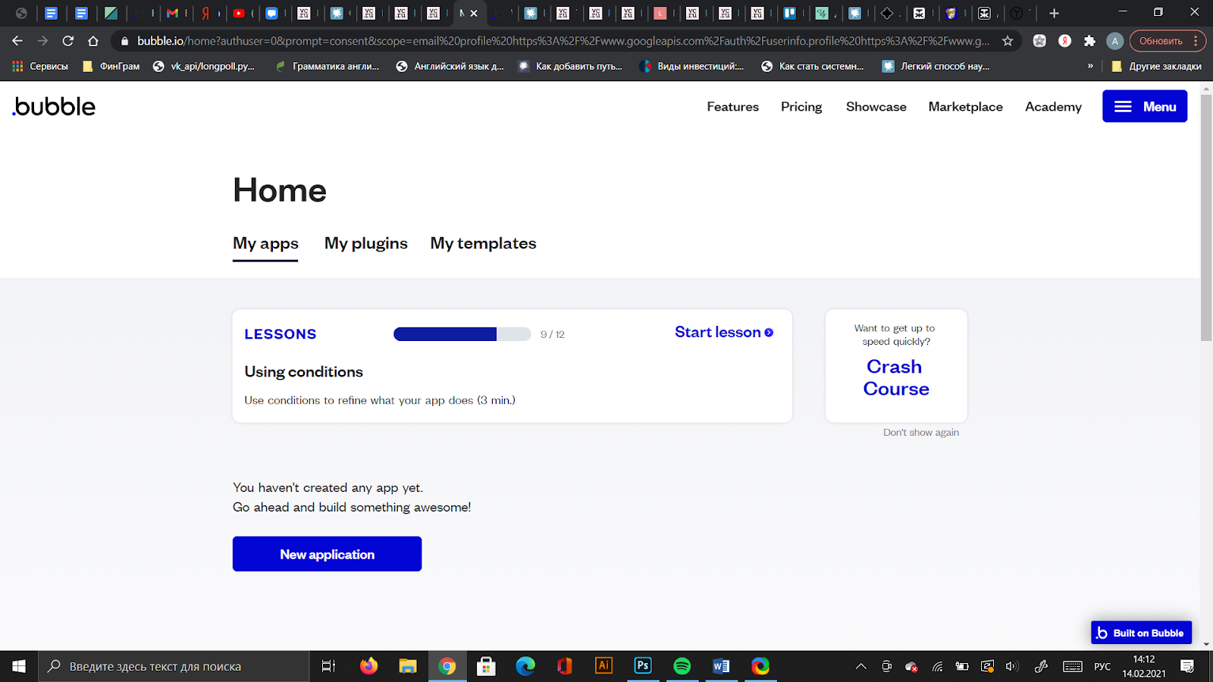Open the taskbar clock and calendar
Screen dimensions: 1213x682
point(1144,666)
